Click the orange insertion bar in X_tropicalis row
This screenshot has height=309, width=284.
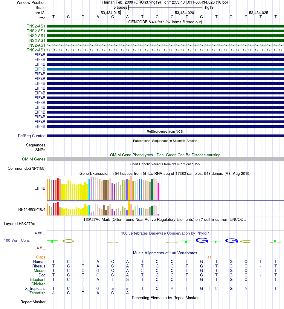click(x=210, y=288)
